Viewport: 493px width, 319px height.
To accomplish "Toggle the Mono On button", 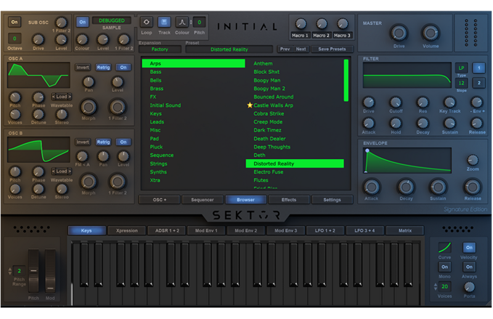I will tap(444, 267).
